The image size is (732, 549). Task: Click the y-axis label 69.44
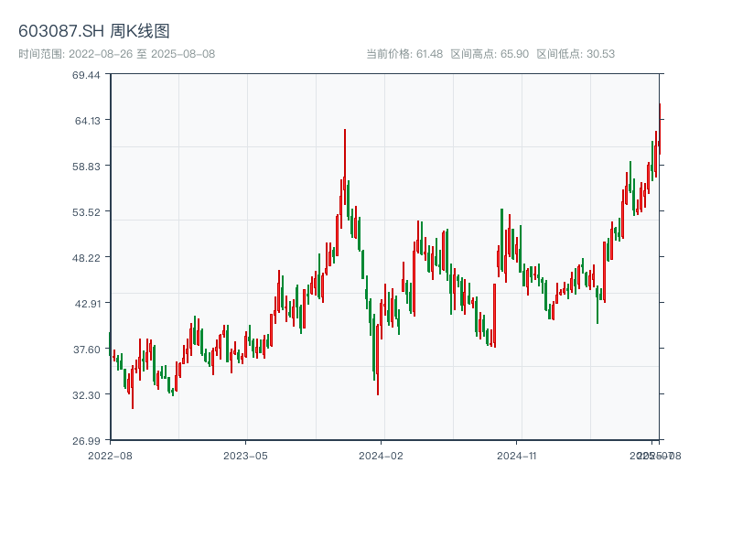(86, 75)
